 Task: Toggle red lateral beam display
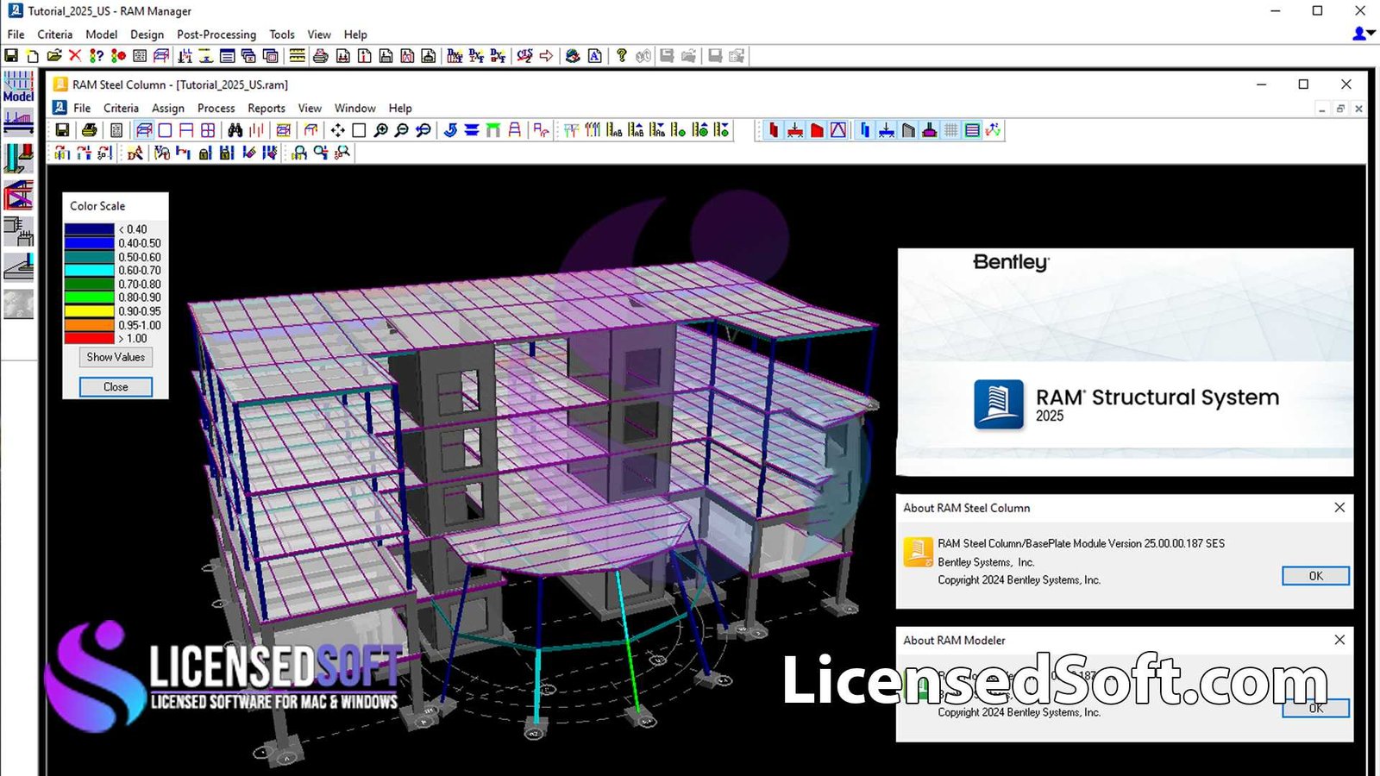tap(795, 130)
